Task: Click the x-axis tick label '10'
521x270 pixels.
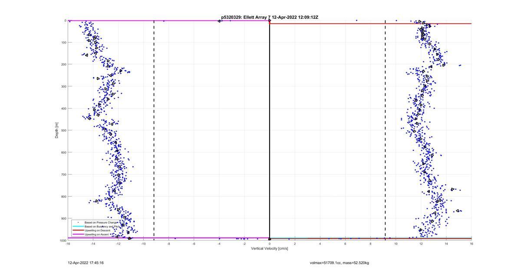Action: [396, 244]
